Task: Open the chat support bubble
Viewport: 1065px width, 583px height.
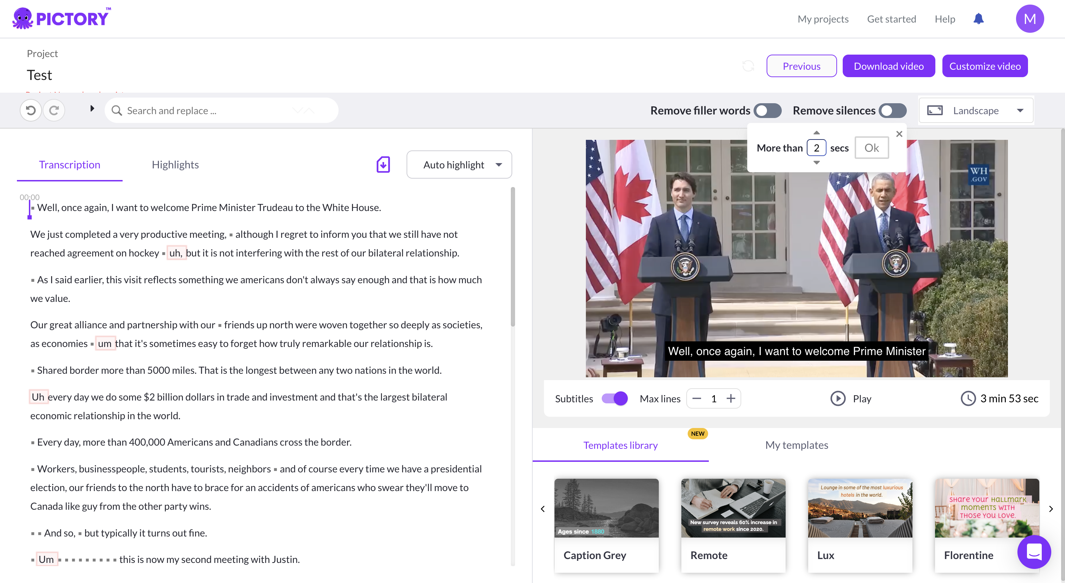Action: 1034,552
